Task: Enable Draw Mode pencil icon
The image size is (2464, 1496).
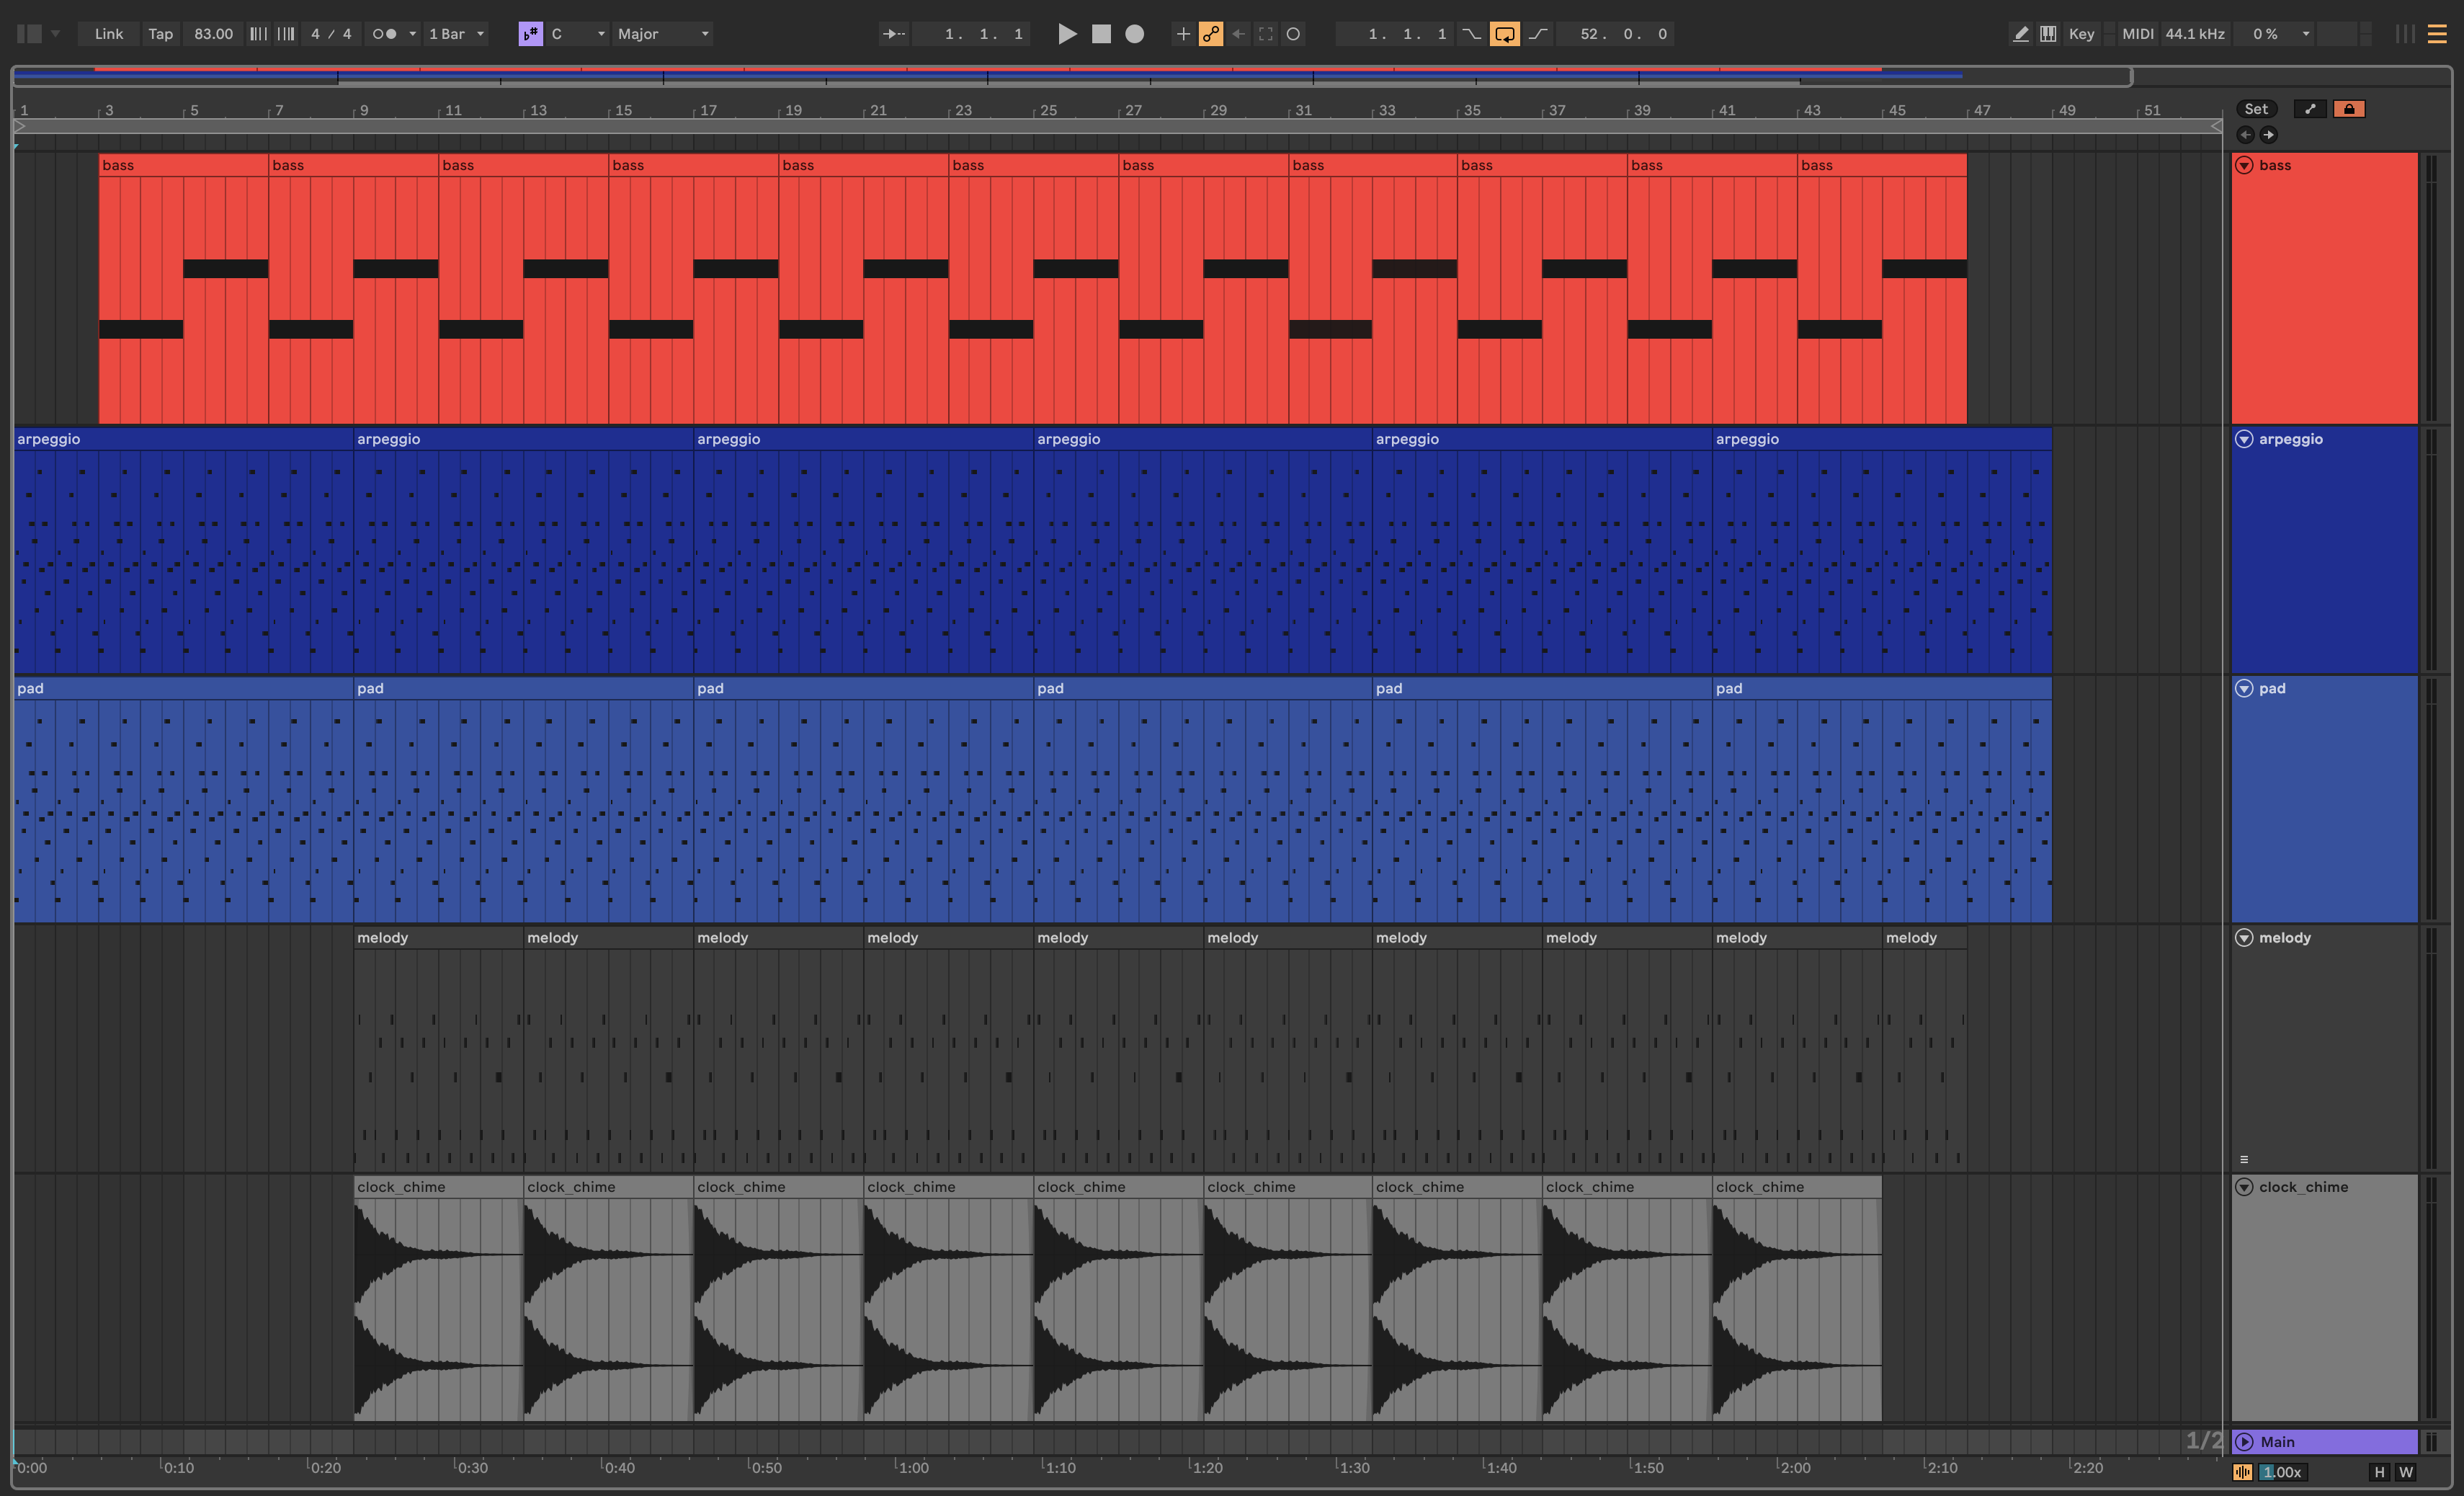Action: pyautogui.click(x=2020, y=34)
